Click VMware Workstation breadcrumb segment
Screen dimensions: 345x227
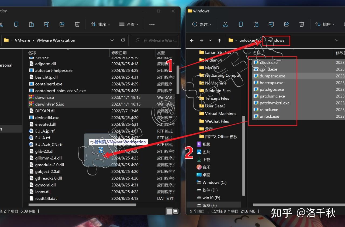tap(56, 40)
